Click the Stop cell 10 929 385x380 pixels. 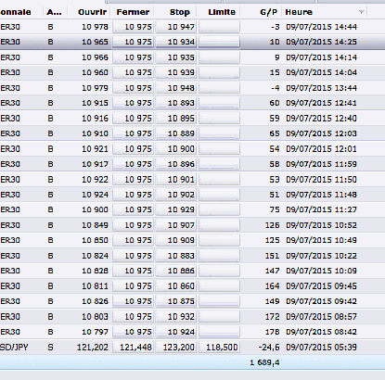[176, 209]
